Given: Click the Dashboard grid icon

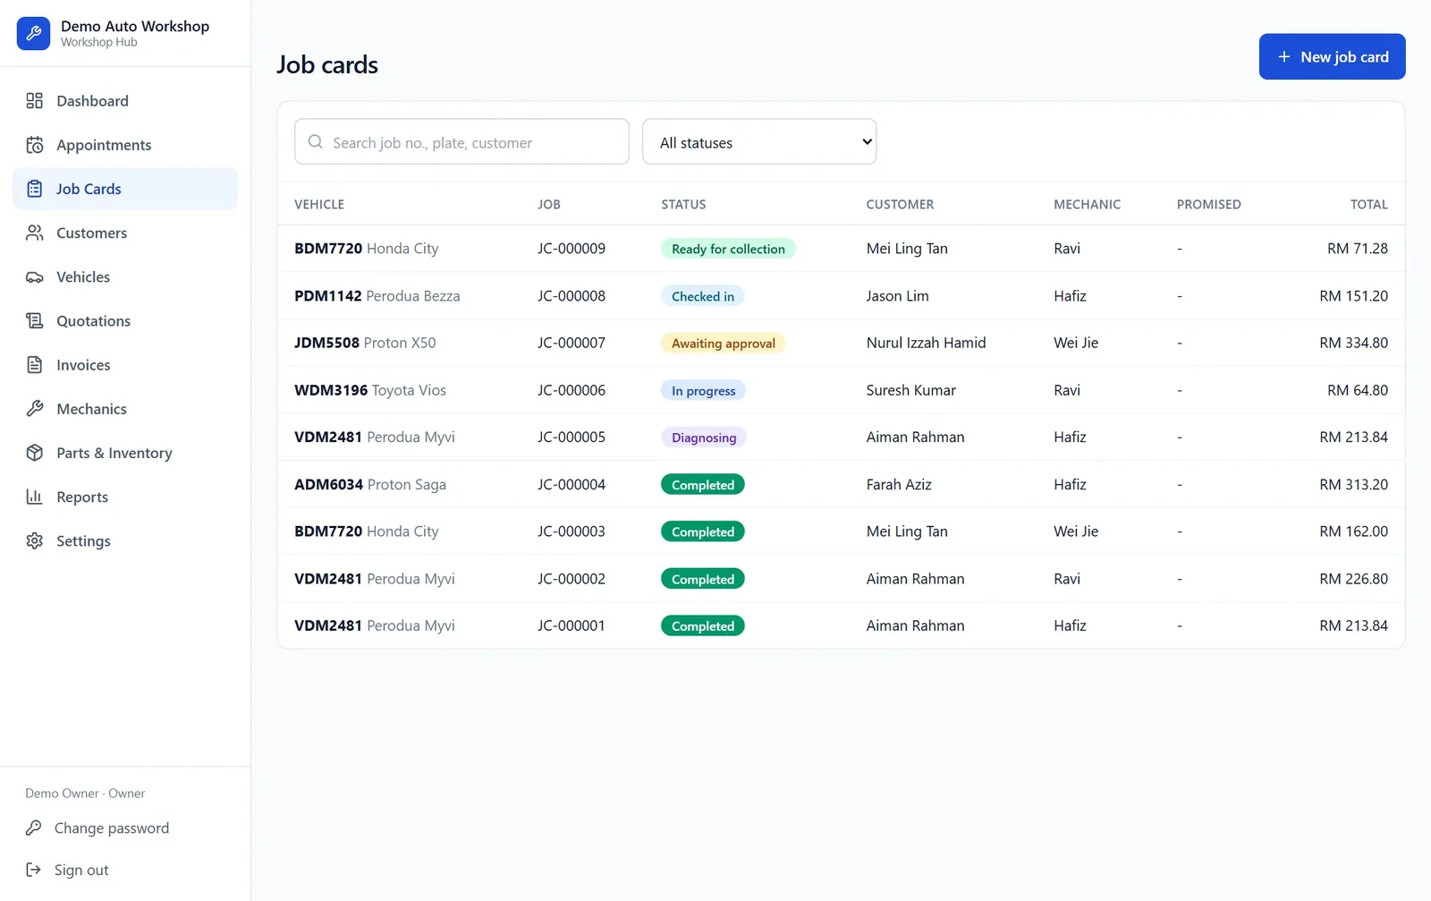Looking at the screenshot, I should (x=34, y=101).
